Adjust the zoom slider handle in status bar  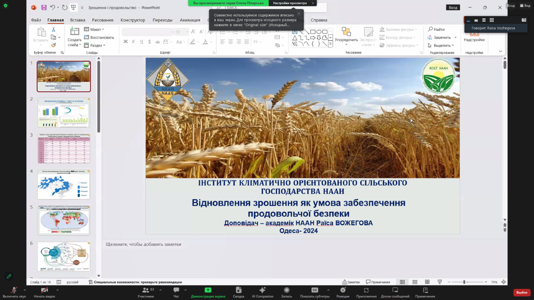[x=464, y=282]
